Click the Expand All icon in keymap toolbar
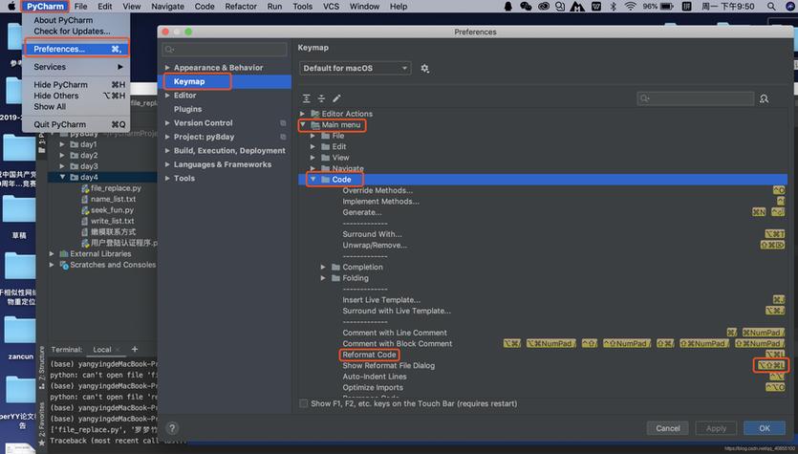The height and width of the screenshot is (454, 798). (x=307, y=98)
